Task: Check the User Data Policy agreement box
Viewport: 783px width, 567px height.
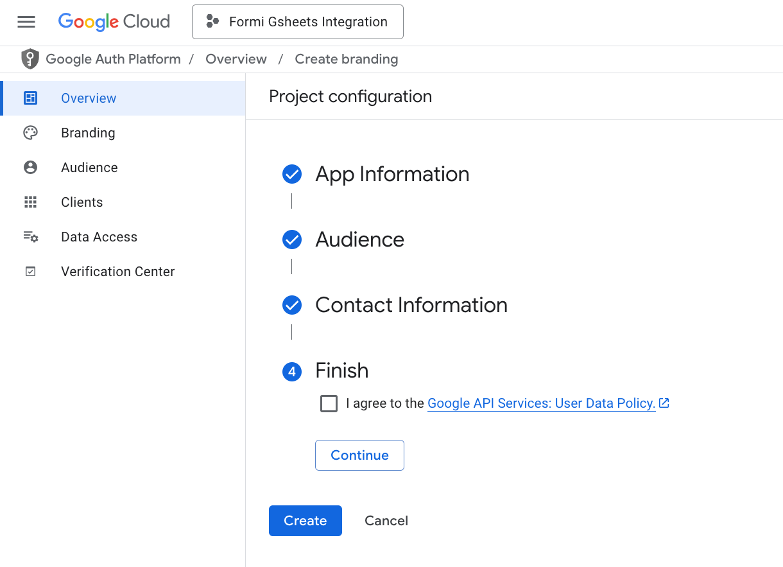Action: tap(329, 403)
